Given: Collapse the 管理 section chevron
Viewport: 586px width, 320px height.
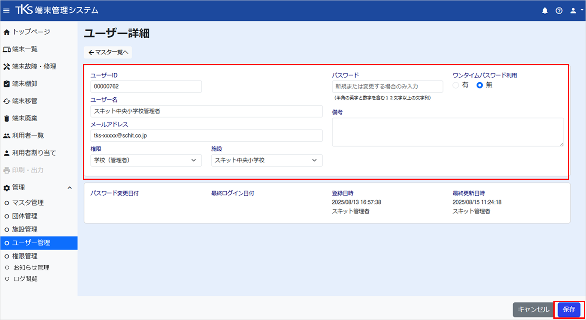Looking at the screenshot, I should 70,188.
